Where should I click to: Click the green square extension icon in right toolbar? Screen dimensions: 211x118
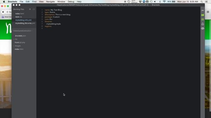pyautogui.click(x=202, y=20)
